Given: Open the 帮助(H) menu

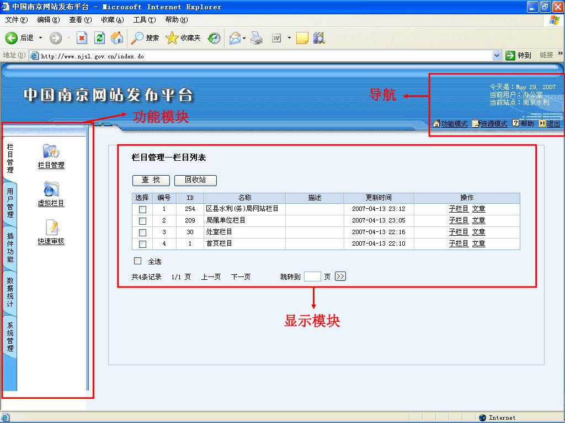Looking at the screenshot, I should [177, 20].
